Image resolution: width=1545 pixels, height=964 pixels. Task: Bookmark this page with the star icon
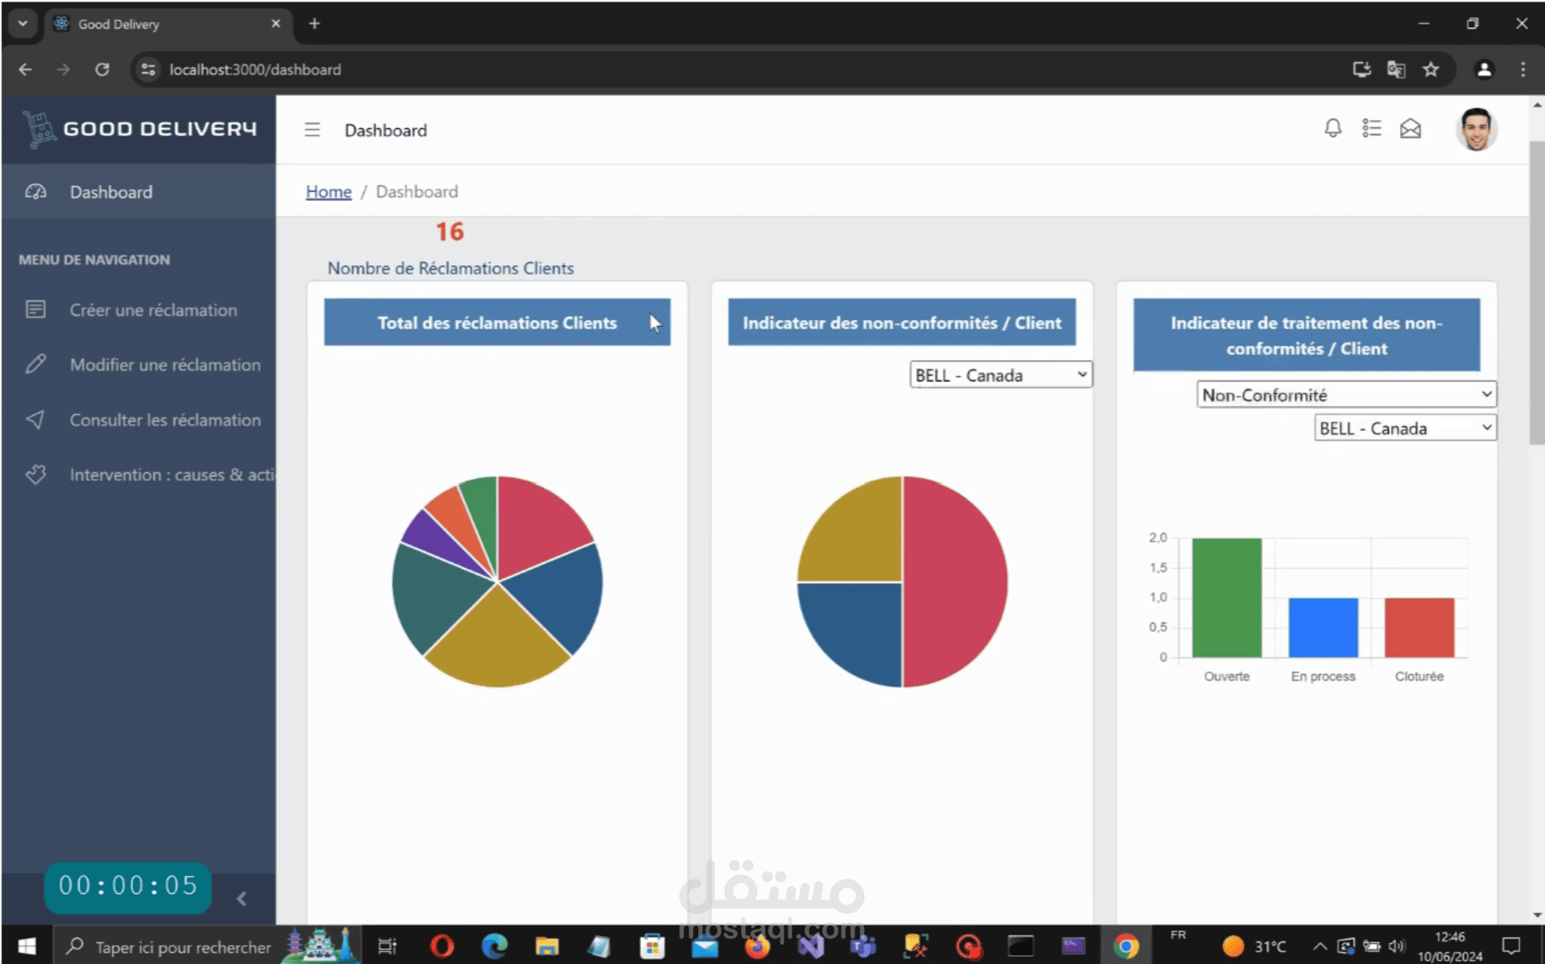tap(1431, 69)
